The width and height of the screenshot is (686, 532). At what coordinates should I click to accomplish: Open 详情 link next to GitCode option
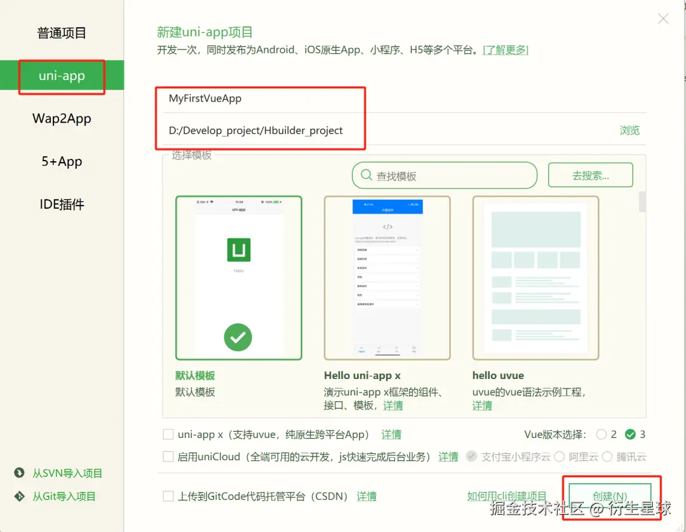(x=367, y=496)
